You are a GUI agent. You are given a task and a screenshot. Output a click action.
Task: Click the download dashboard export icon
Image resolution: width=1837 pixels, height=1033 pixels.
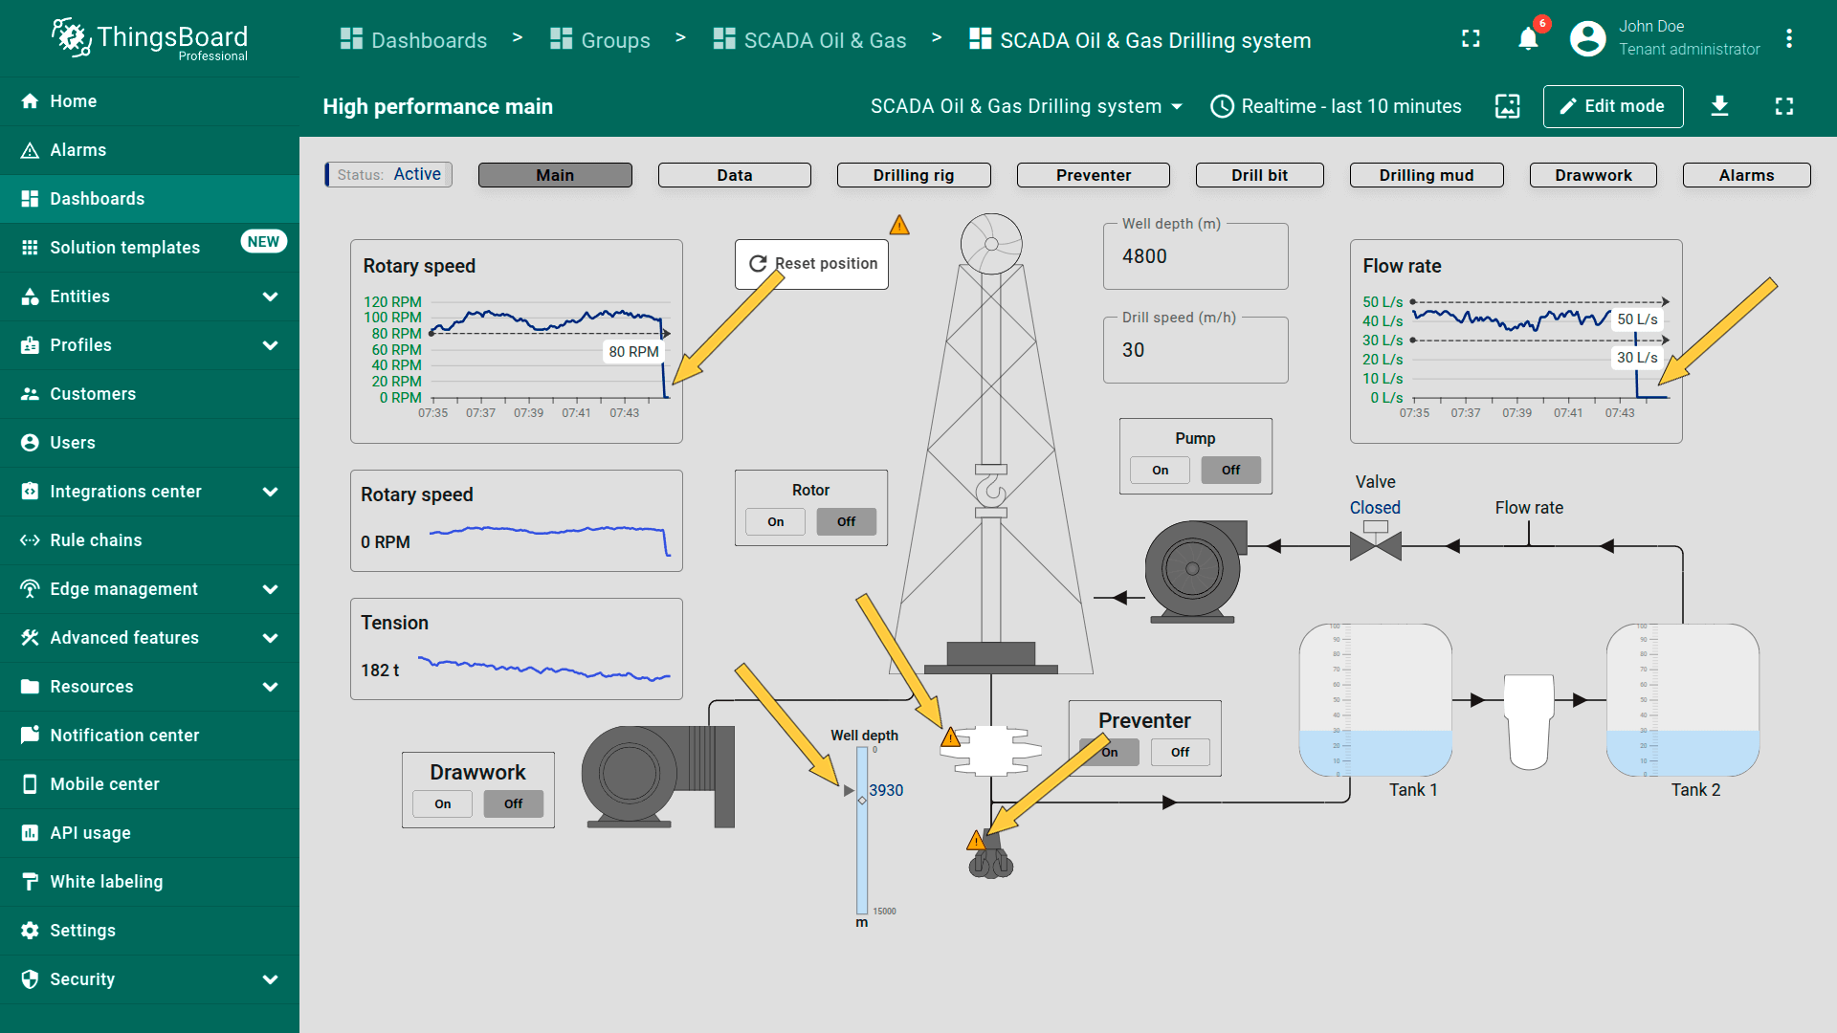(x=1719, y=106)
